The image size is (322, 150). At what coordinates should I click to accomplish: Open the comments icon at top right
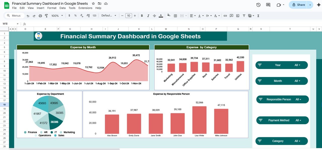coord(268,5)
